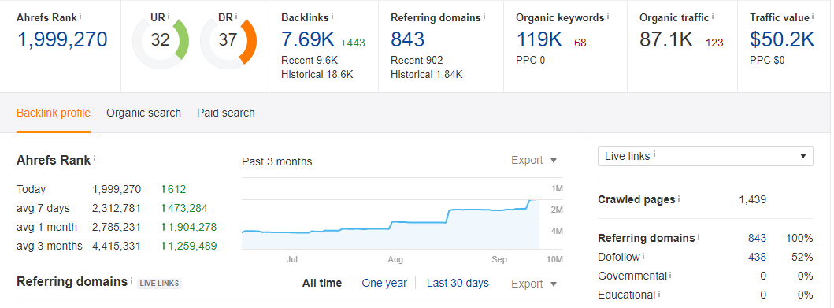Click 843 in sidebar Referring domains row
The height and width of the screenshot is (308, 834).
[x=757, y=238]
